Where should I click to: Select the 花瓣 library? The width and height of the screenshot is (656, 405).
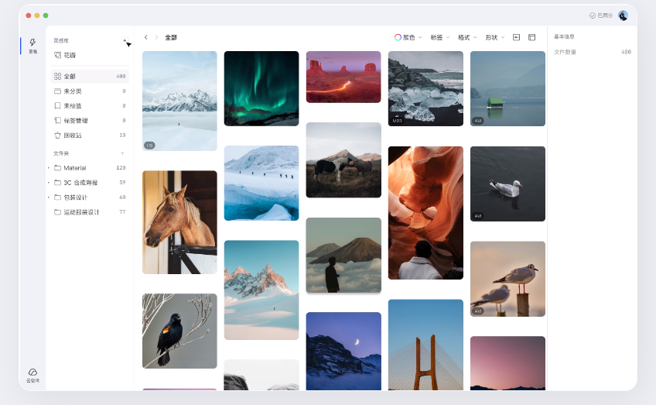click(90, 55)
